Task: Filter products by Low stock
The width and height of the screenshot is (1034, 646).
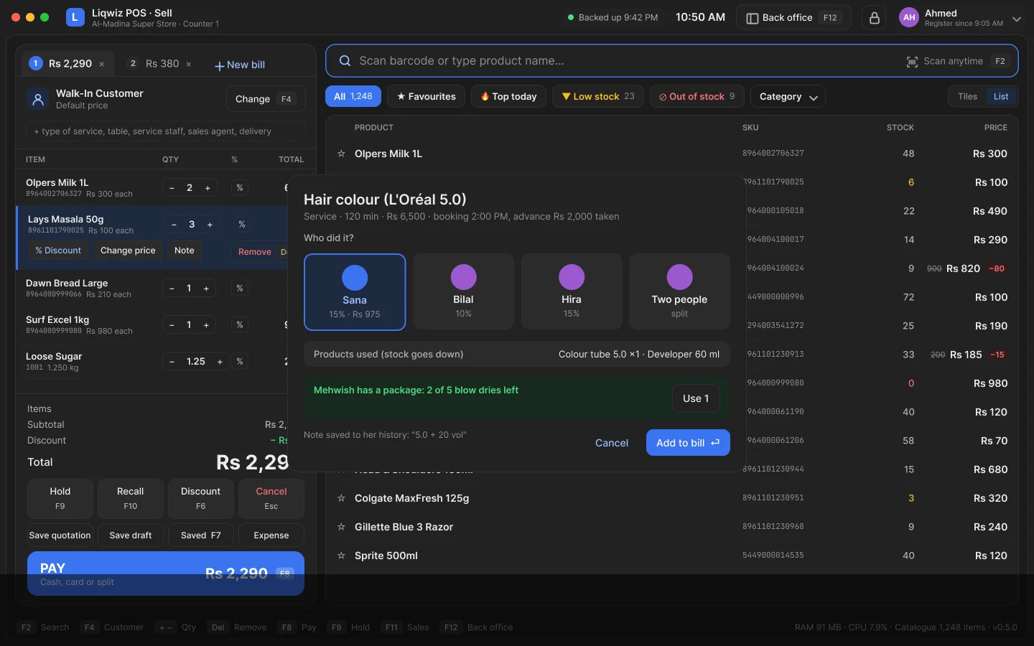Action: tap(598, 97)
